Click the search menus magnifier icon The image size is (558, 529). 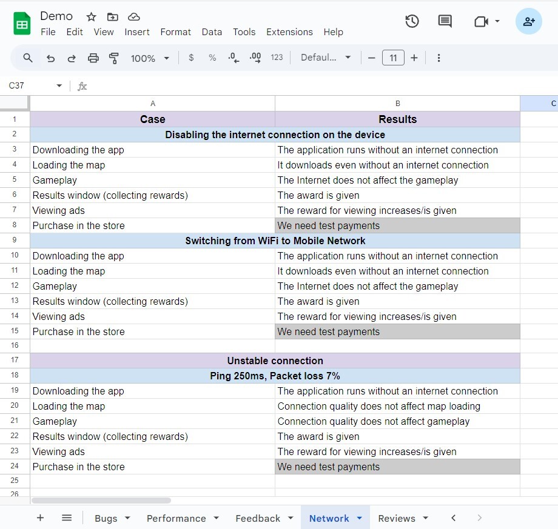tap(28, 58)
